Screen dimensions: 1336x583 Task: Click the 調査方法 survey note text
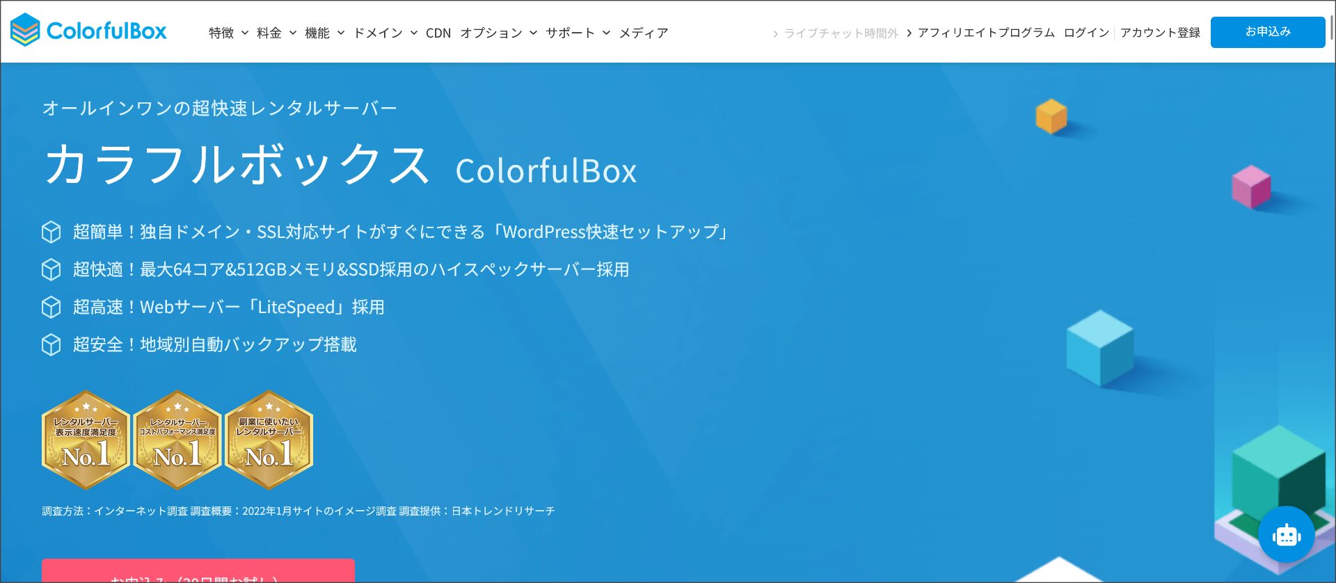299,511
